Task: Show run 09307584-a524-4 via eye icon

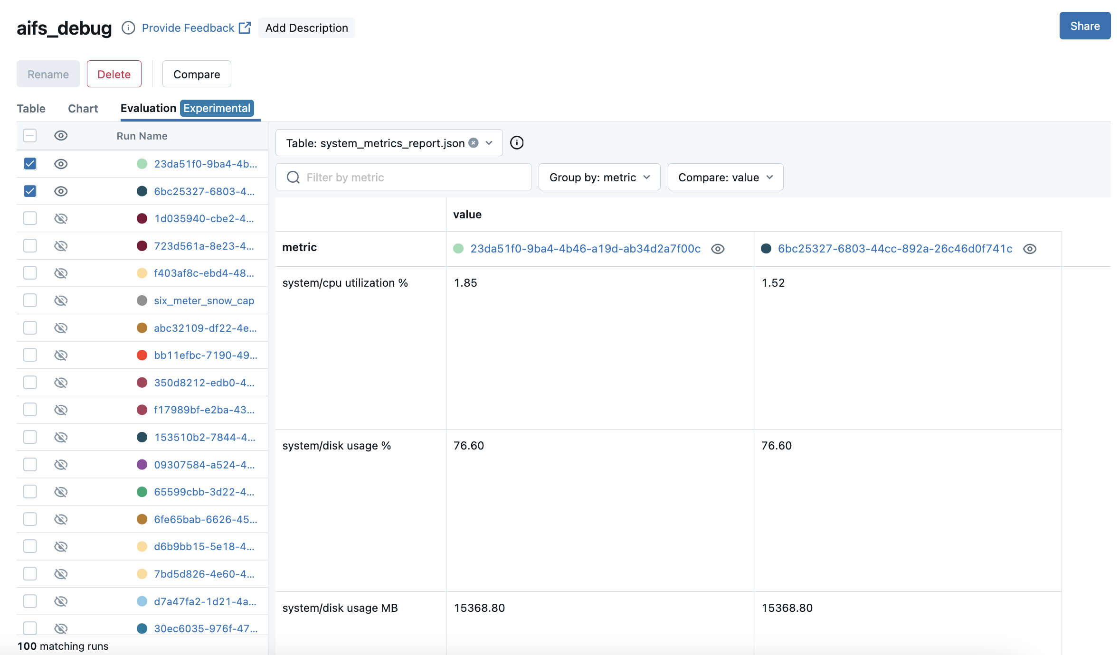Action: click(61, 465)
